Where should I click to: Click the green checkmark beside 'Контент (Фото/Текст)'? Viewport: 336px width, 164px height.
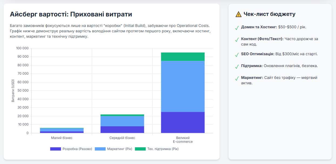[237, 39]
